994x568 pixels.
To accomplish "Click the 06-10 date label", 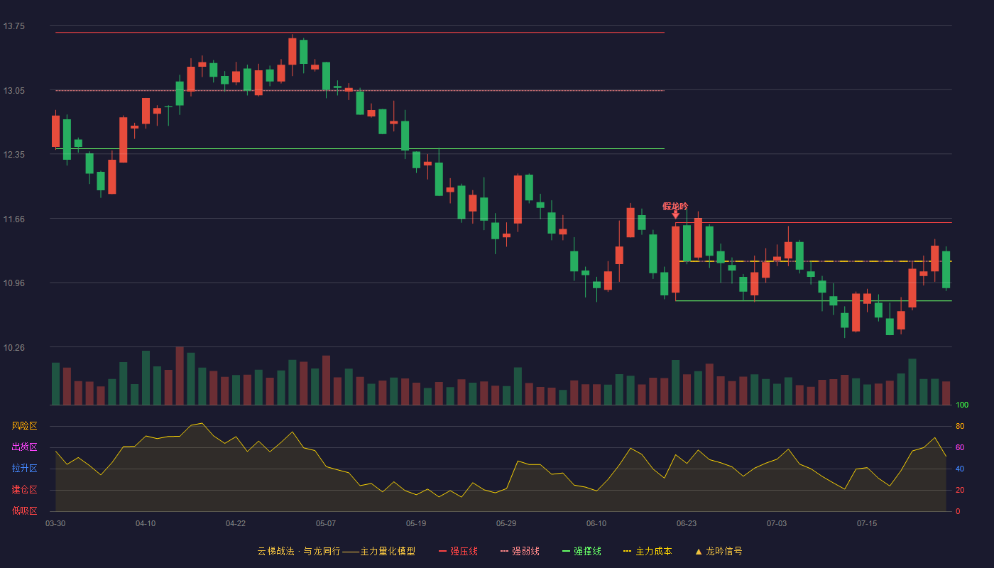I will click(x=596, y=523).
